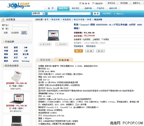Select brand 东芝 in brand list

(16, 58)
